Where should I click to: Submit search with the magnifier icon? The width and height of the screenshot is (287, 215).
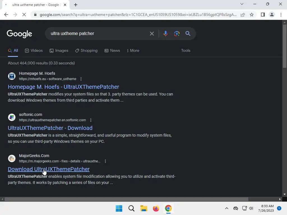[x=188, y=34]
